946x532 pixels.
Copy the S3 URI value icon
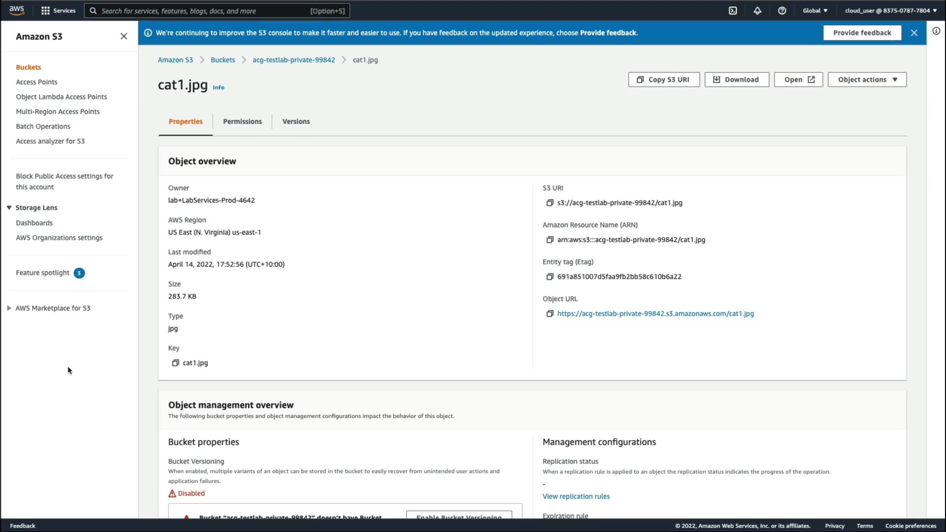coord(550,203)
